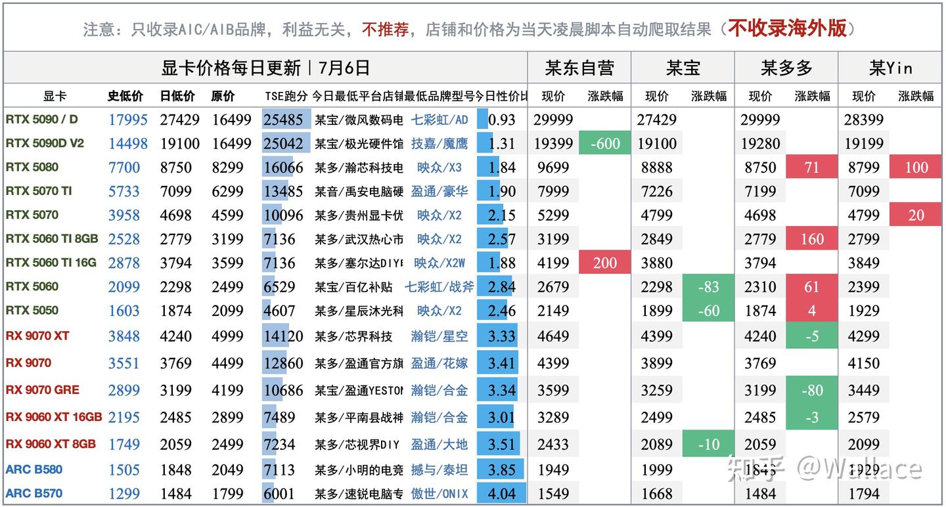
Task: Select the RTX 5060 TI 16G row label
Action: click(x=51, y=262)
